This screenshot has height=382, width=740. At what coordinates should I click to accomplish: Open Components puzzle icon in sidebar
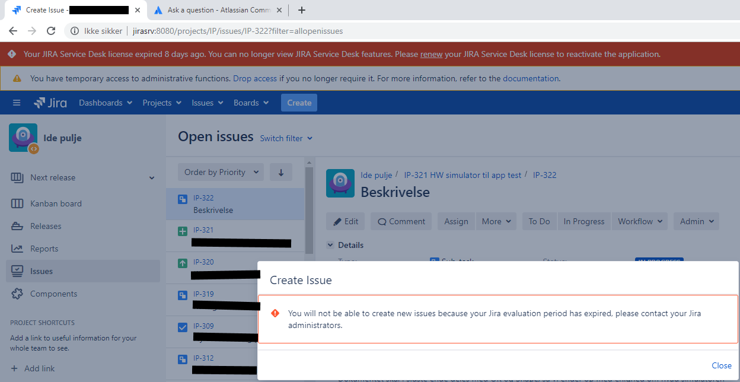pos(17,294)
